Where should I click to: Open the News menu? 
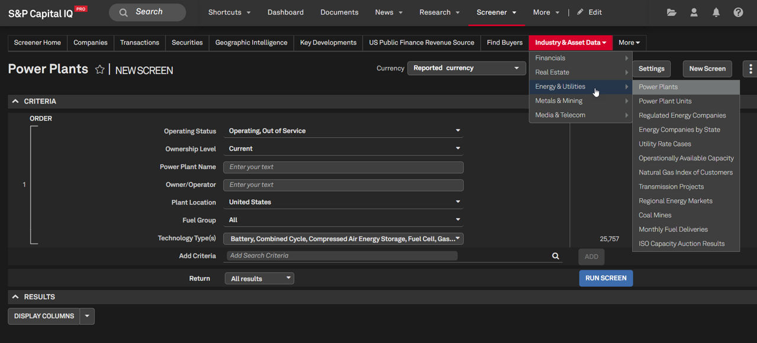389,12
